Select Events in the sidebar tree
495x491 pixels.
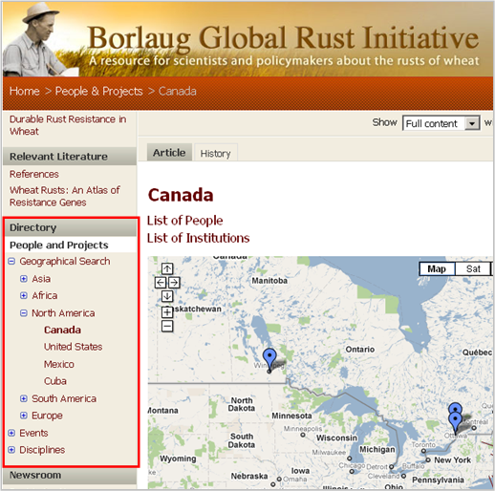33,433
